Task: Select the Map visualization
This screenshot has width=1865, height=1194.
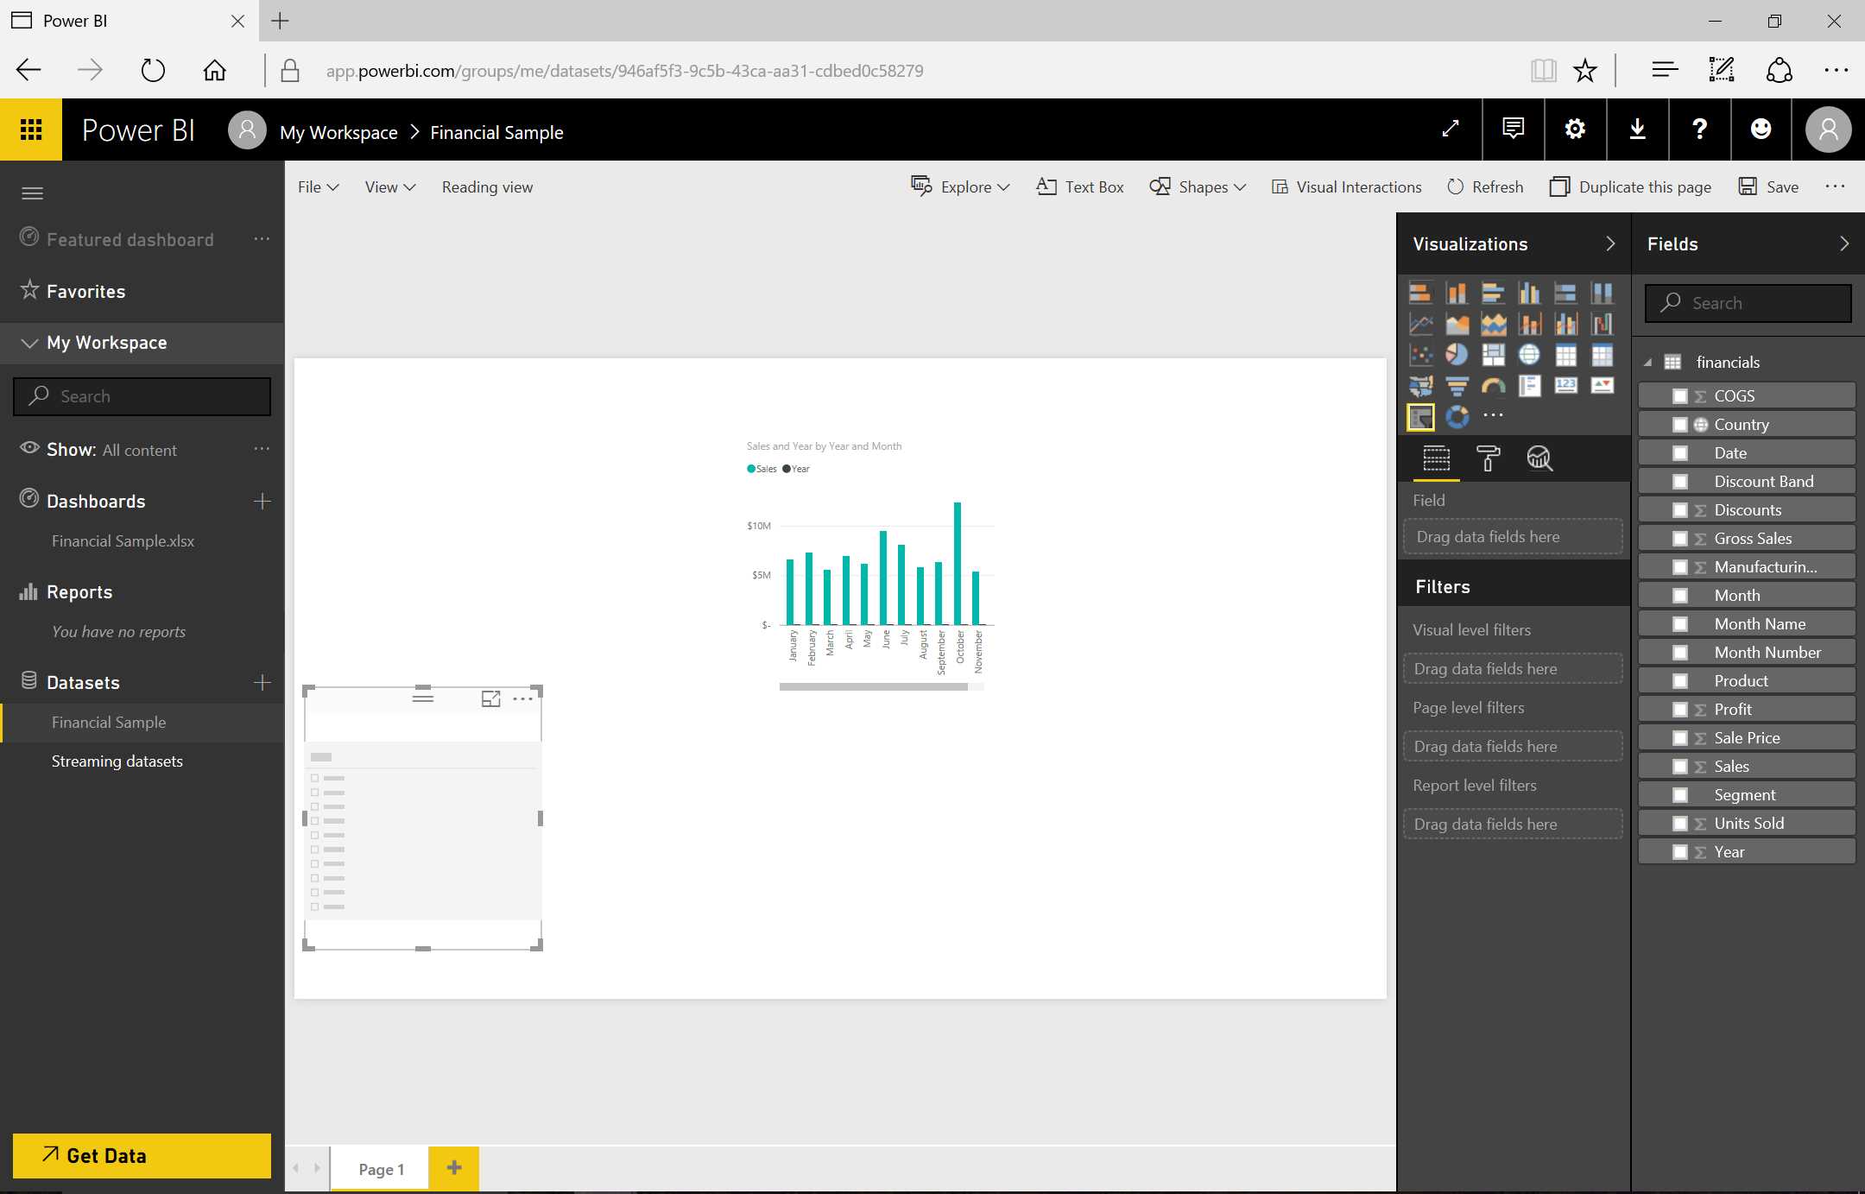Action: [1528, 354]
